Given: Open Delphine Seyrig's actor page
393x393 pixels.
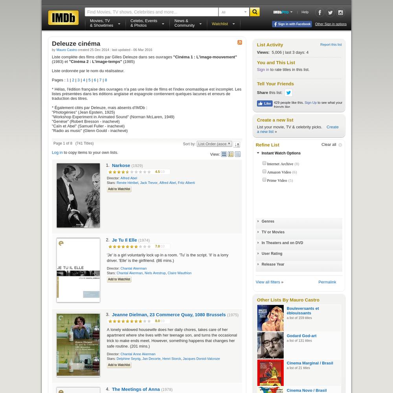Looking at the screenshot, I should (x=129, y=359).
